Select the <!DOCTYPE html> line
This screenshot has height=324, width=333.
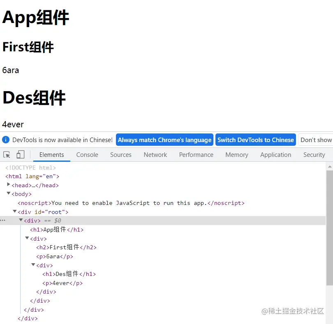point(30,168)
